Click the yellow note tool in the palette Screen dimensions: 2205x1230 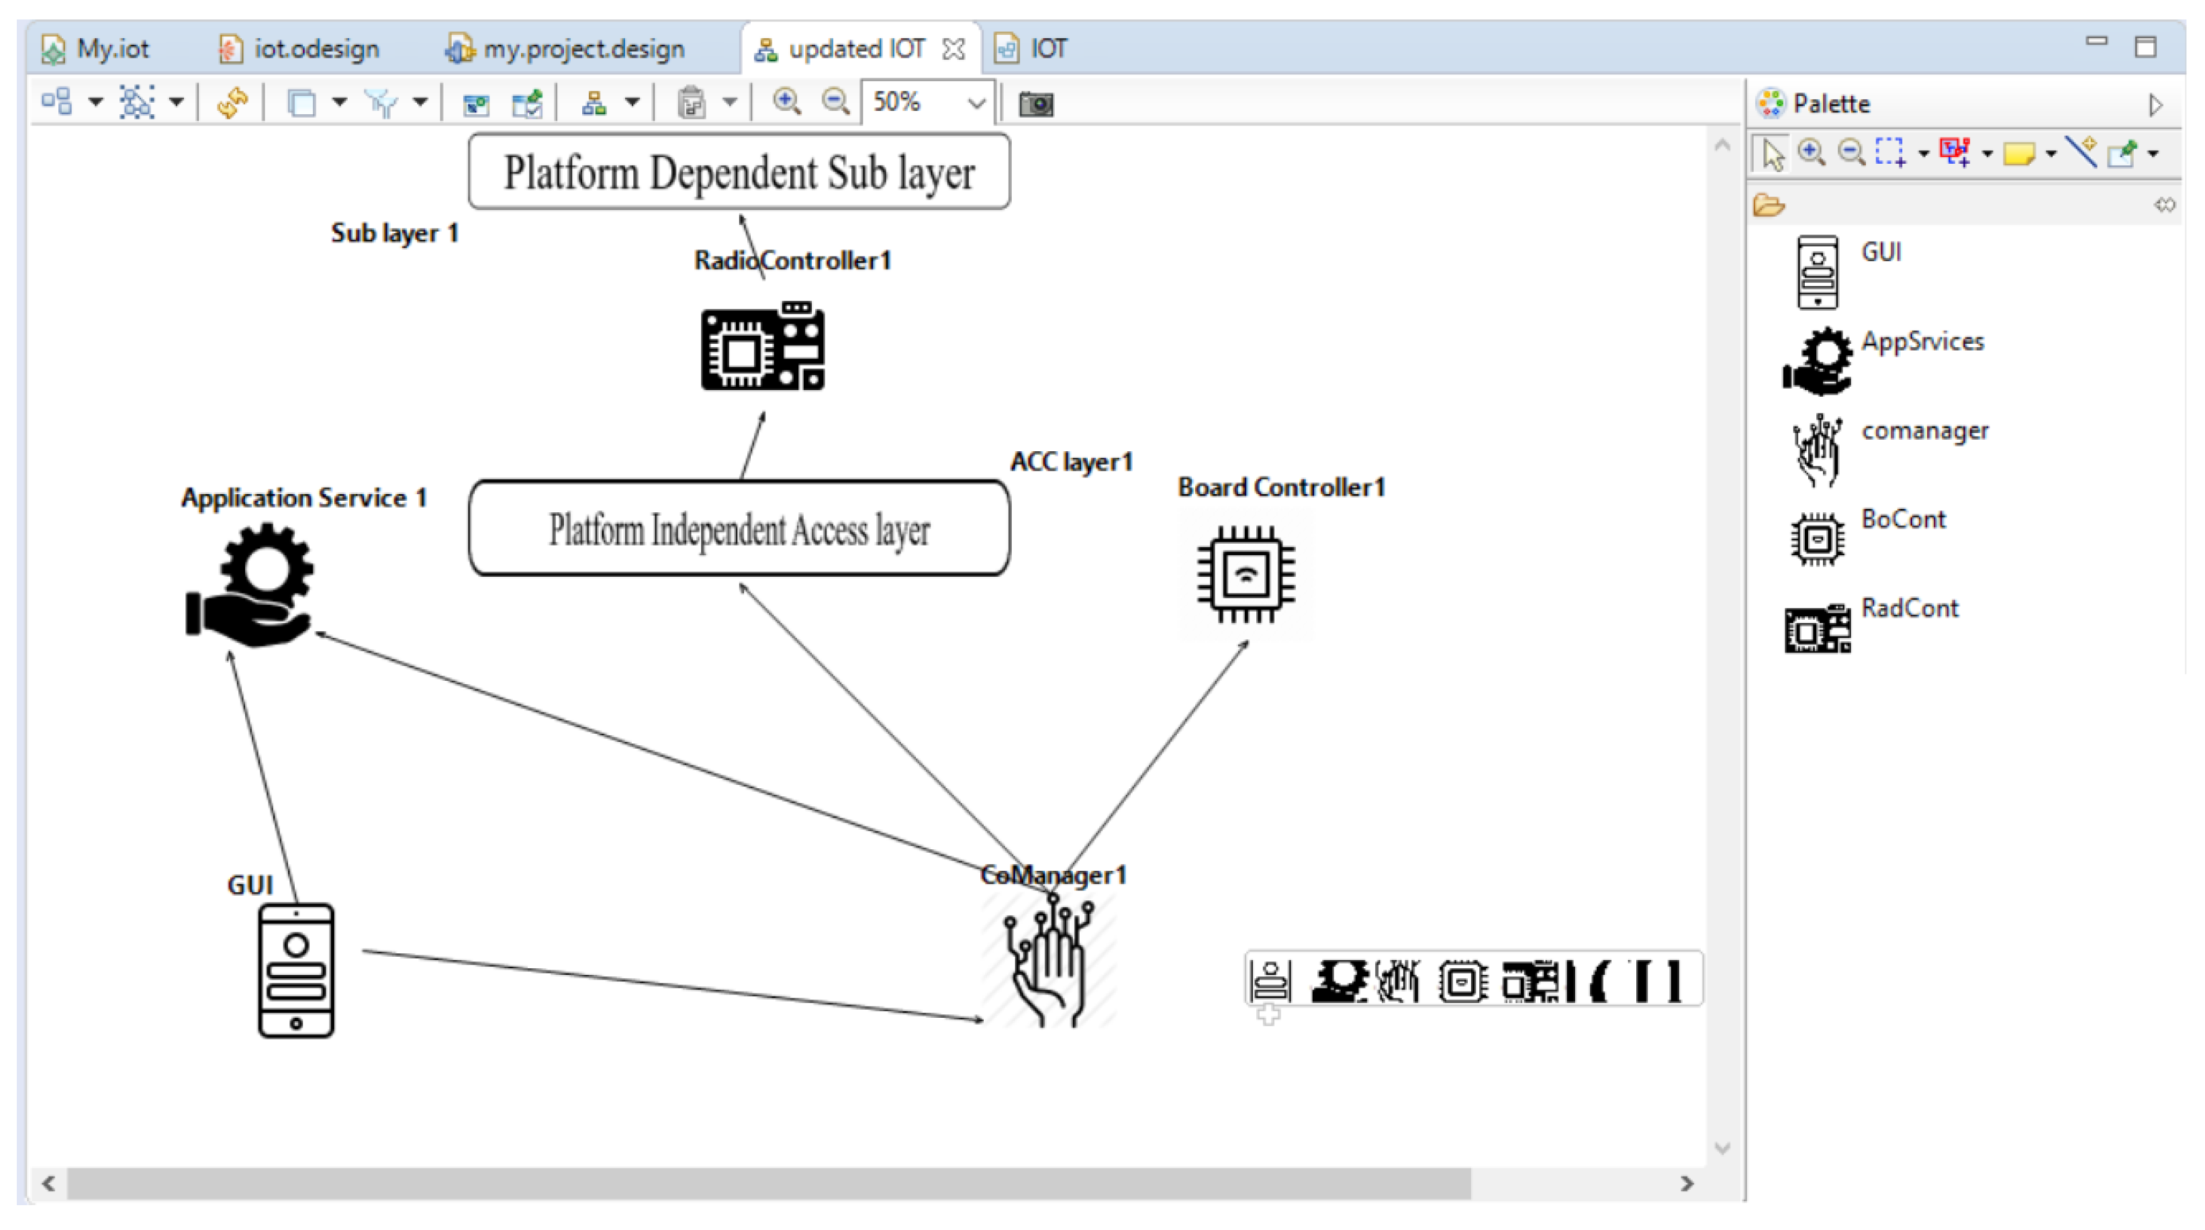[x=2018, y=154]
